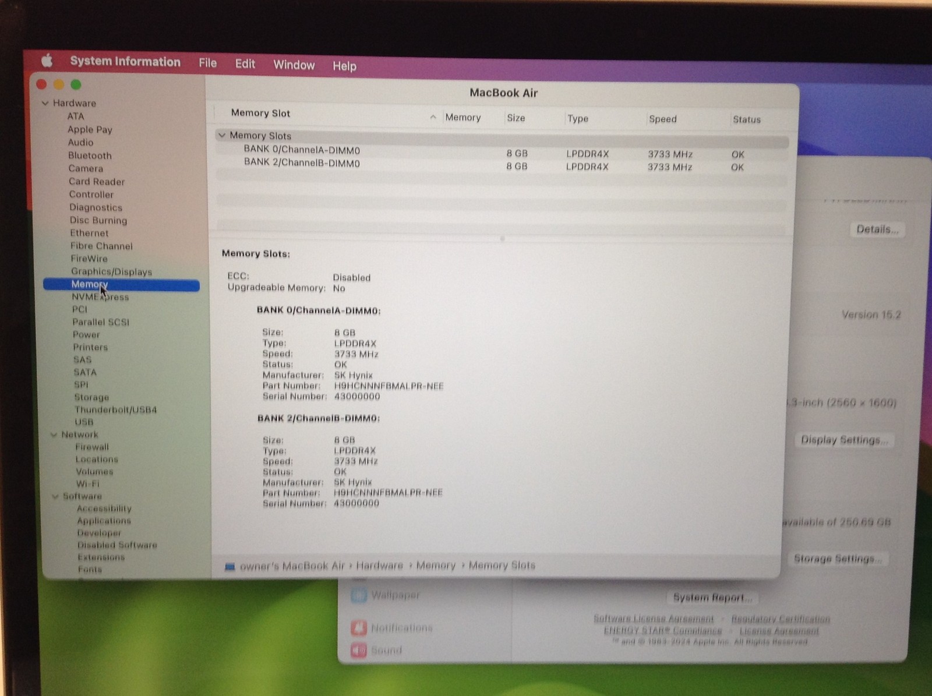Select Disc Burning in the sidebar
Image resolution: width=932 pixels, height=696 pixels.
point(98,220)
